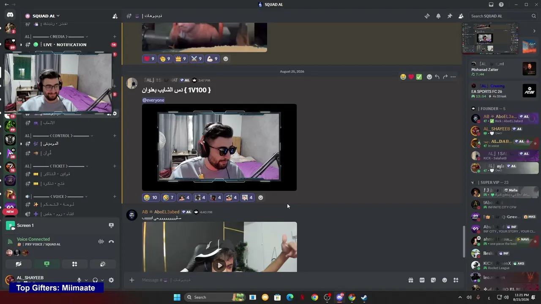Toggle the red heart reaction with 9

pos(150,59)
